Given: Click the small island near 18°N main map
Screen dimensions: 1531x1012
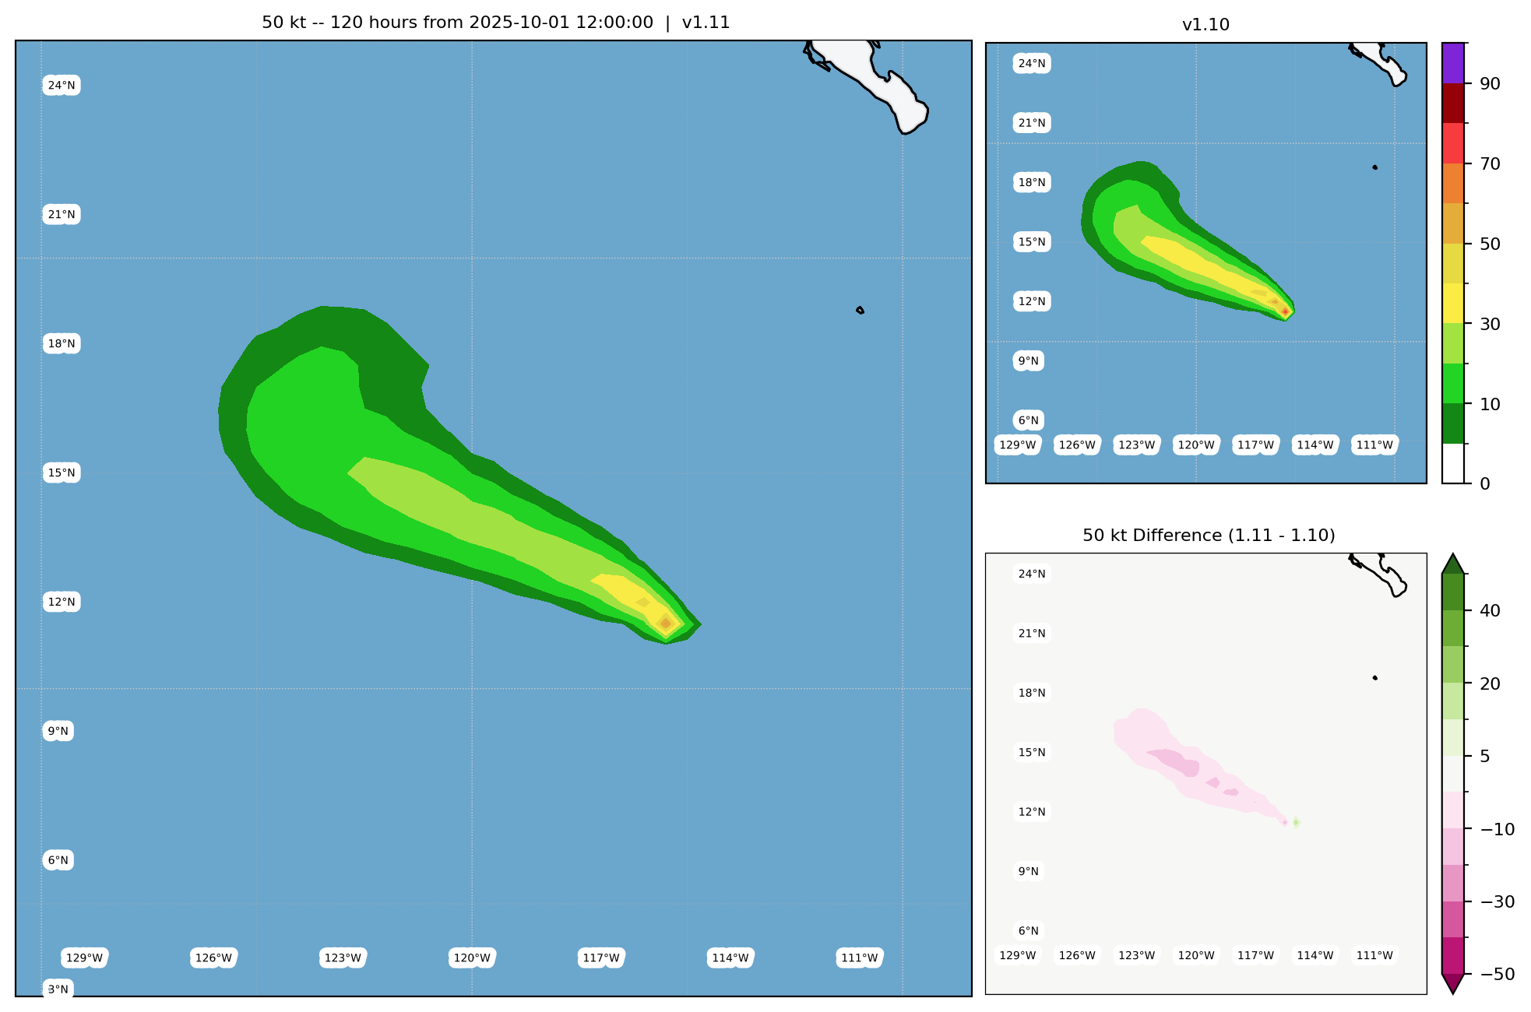Looking at the screenshot, I should coord(860,311).
